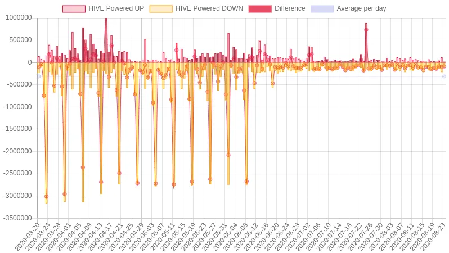
Task: Click the 2020-06-28 x-axis date label
Action: pyautogui.click(x=287, y=236)
